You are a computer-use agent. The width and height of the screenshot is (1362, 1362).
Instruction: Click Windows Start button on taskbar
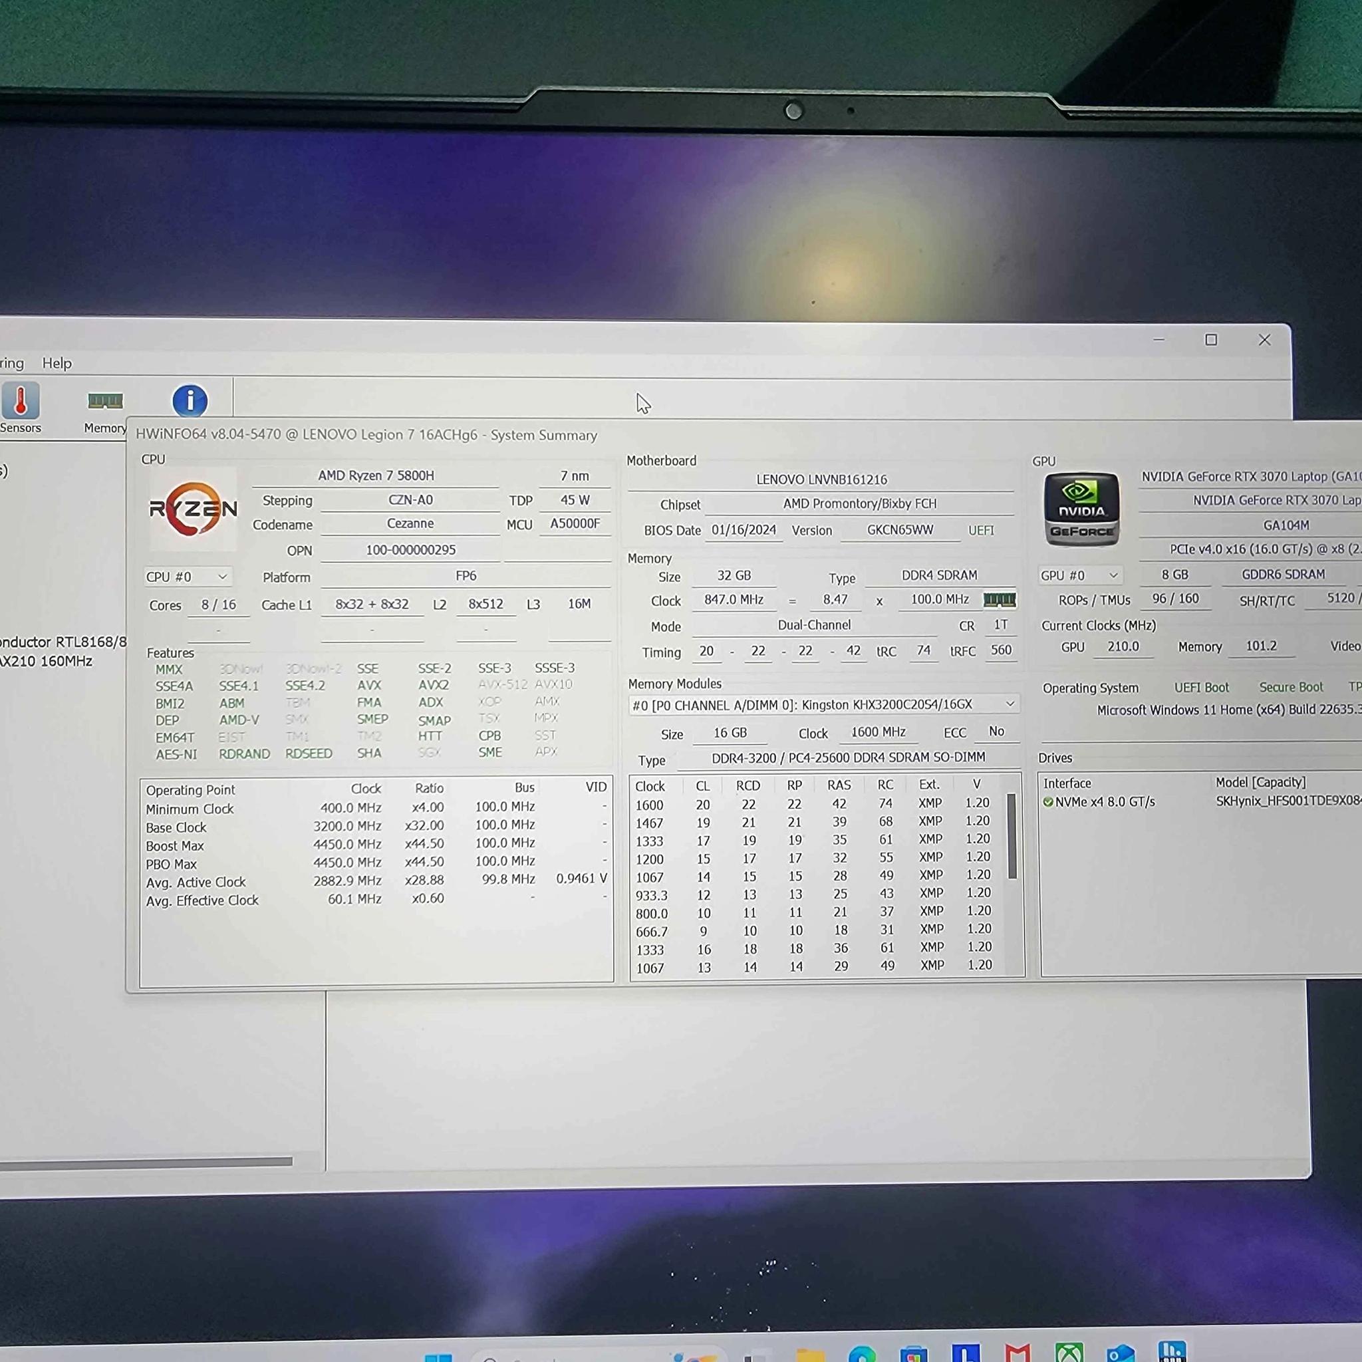tap(438, 1358)
